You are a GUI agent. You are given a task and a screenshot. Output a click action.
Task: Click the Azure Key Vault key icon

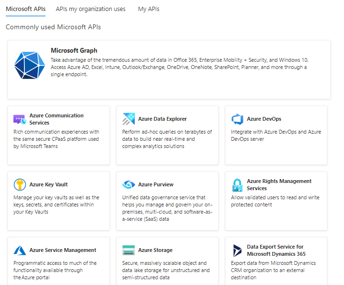click(20, 185)
